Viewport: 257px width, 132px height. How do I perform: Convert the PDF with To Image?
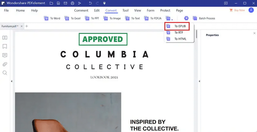(x=112, y=18)
